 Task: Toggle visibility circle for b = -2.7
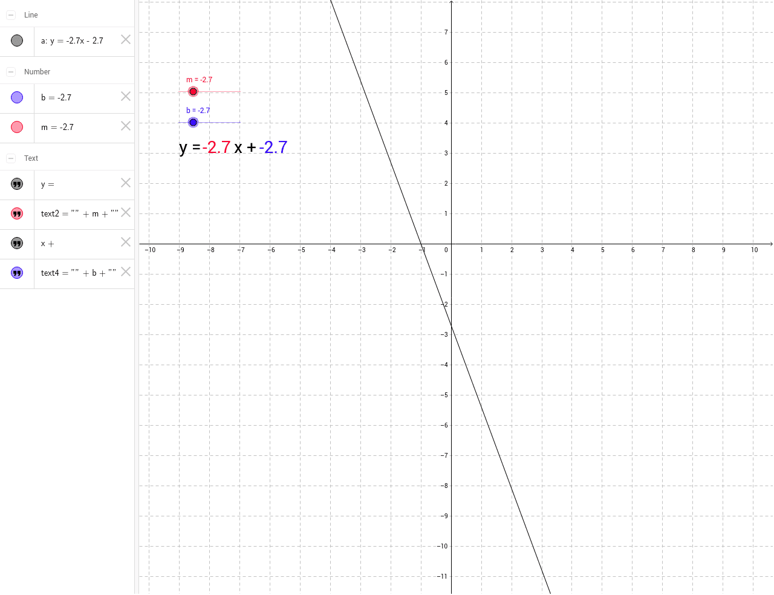pyautogui.click(x=17, y=97)
